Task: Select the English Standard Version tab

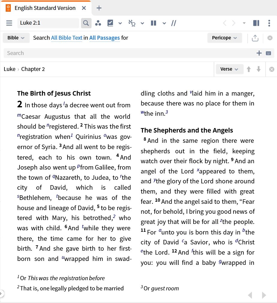Action: click(45, 8)
